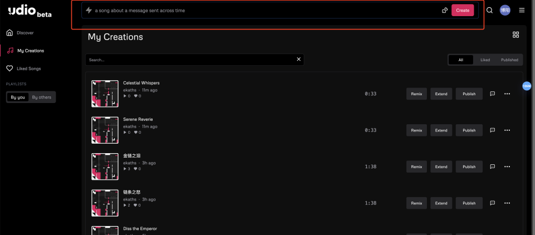535x235 pixels.
Task: Click the song prompt input field
Action: pos(262,11)
